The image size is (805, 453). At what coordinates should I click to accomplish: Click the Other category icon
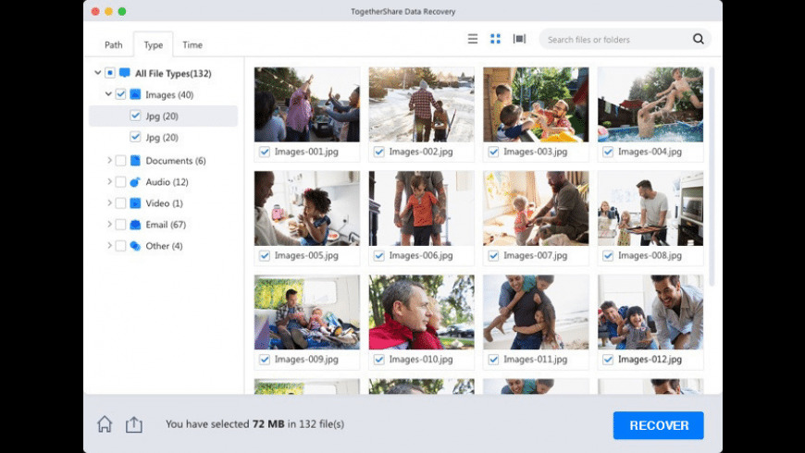[135, 246]
